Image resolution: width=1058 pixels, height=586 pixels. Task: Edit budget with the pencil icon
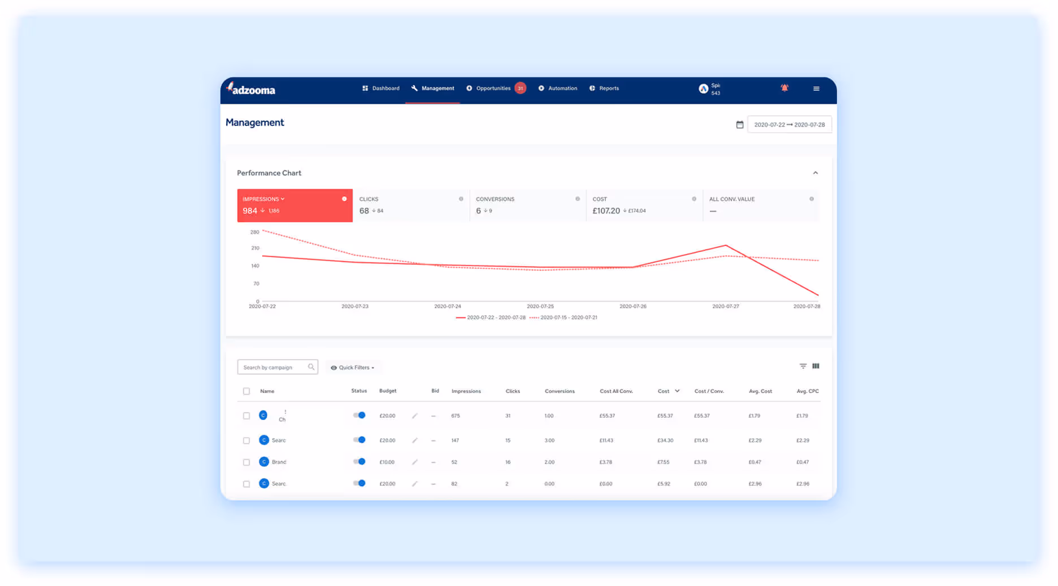tap(414, 416)
